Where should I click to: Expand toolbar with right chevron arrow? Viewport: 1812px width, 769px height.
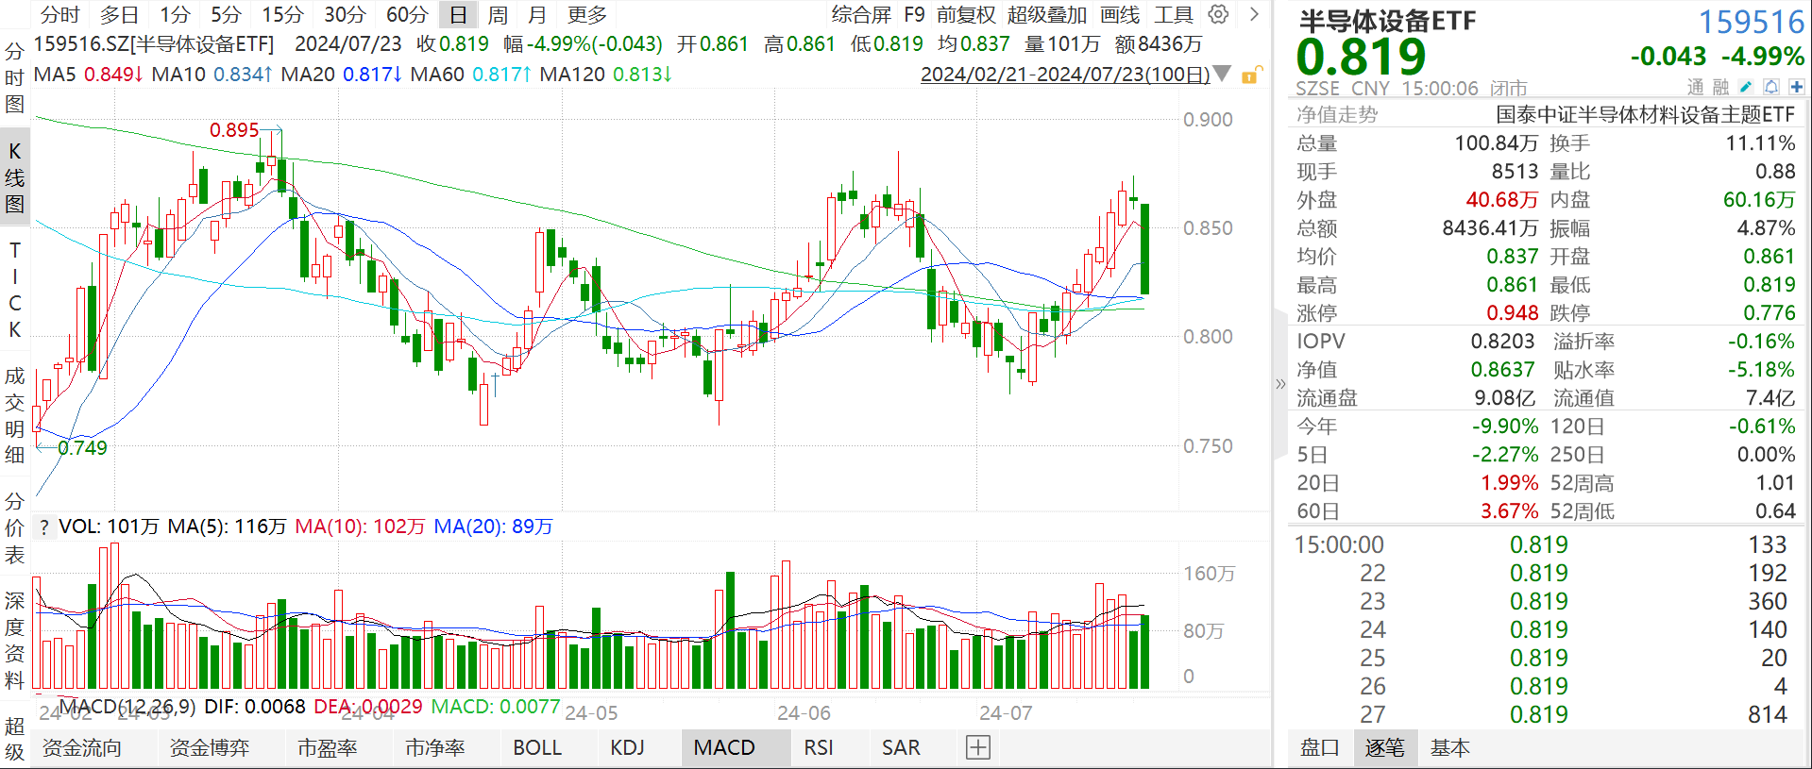click(1254, 14)
